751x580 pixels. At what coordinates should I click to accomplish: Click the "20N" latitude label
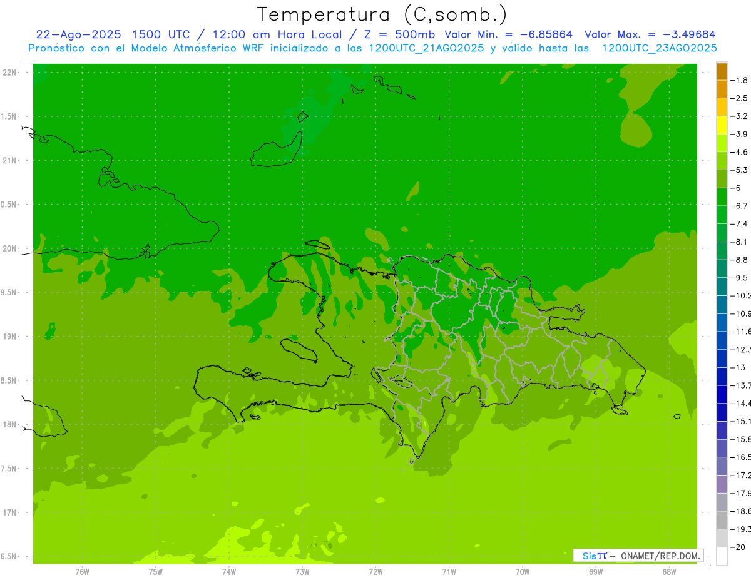coord(11,248)
